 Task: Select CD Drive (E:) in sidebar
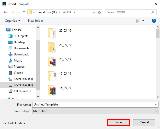(22, 91)
